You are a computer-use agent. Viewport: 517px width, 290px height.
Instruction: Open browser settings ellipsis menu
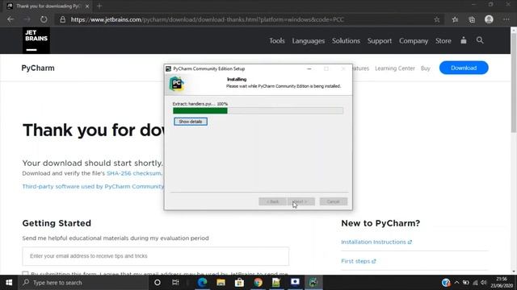506,19
